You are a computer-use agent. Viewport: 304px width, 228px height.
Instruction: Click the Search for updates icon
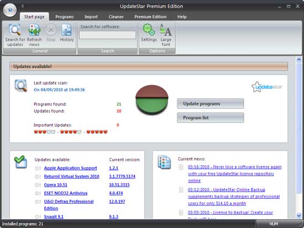pyautogui.click(x=15, y=29)
